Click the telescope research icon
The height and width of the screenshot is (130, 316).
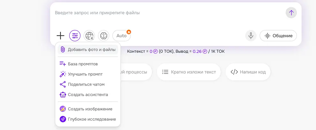tap(63, 119)
